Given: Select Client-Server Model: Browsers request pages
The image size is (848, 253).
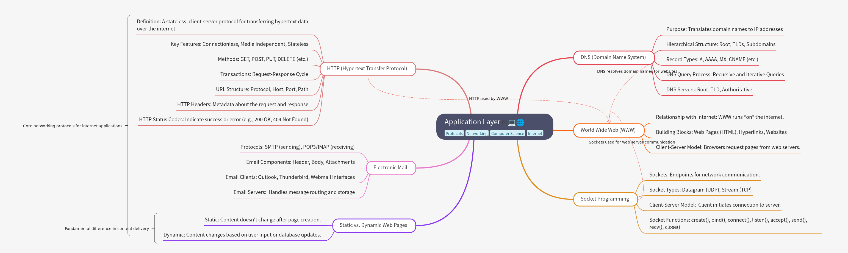Looking at the screenshot, I should [728, 147].
